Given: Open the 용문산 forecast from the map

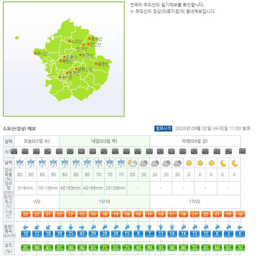Looking at the screenshot, I should (96, 64).
